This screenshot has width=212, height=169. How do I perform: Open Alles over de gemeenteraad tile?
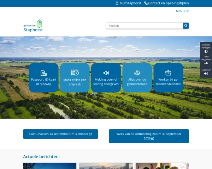pos(137,77)
